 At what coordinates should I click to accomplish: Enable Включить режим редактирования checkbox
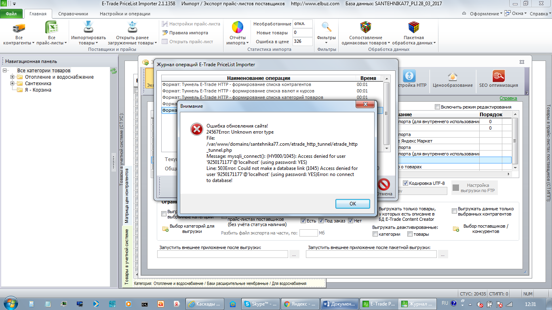click(x=437, y=107)
